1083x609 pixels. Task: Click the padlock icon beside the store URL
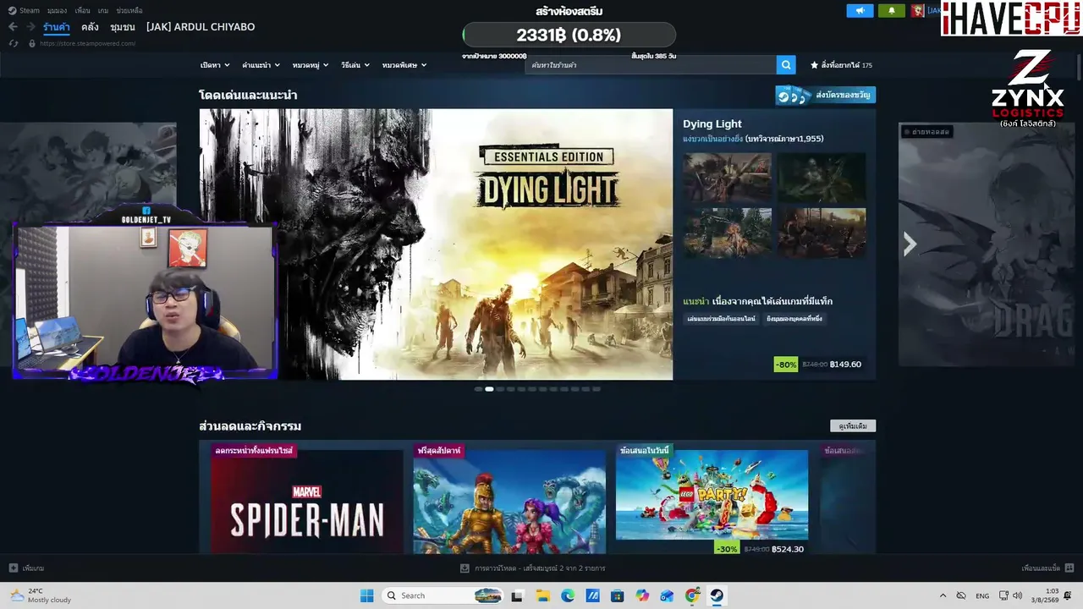pos(32,43)
